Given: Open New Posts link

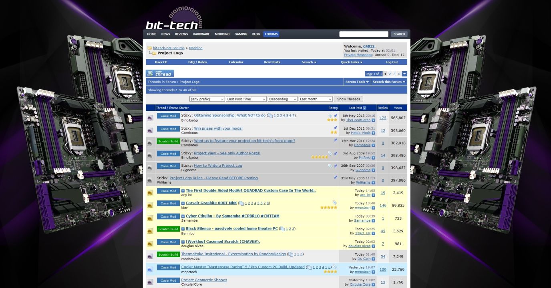Looking at the screenshot, I should pos(272,62).
